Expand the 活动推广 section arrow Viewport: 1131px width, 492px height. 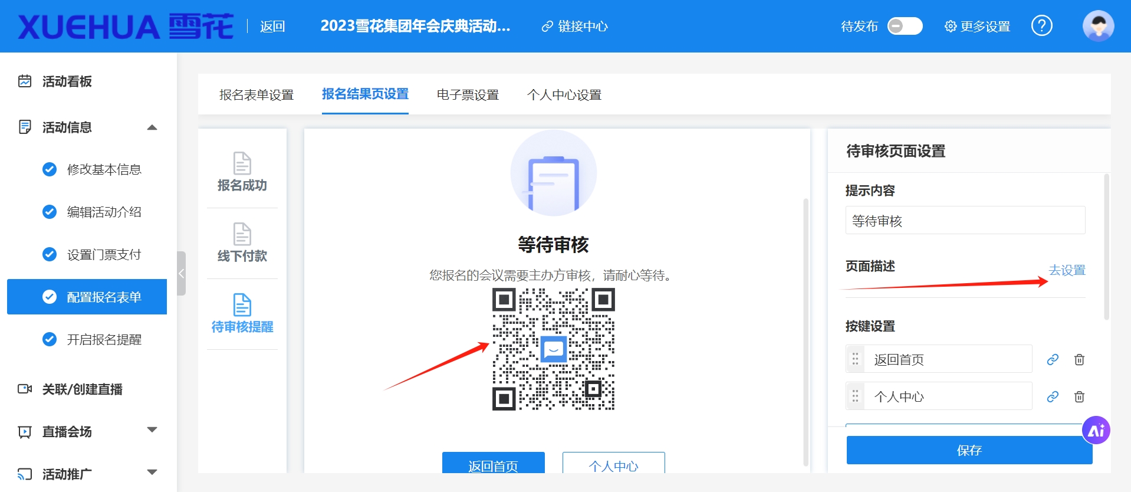tap(152, 473)
